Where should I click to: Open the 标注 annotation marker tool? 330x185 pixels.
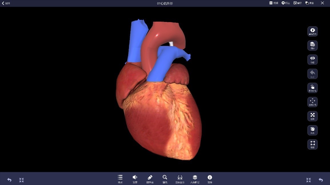click(x=286, y=3)
